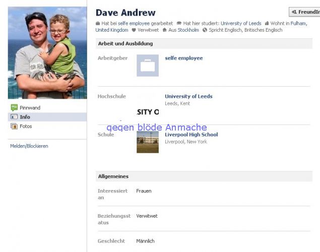Open Dave Andrew's profile photo

[47, 52]
